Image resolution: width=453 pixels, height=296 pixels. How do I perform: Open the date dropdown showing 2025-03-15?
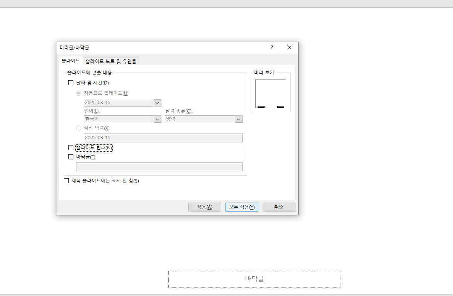[x=157, y=103]
